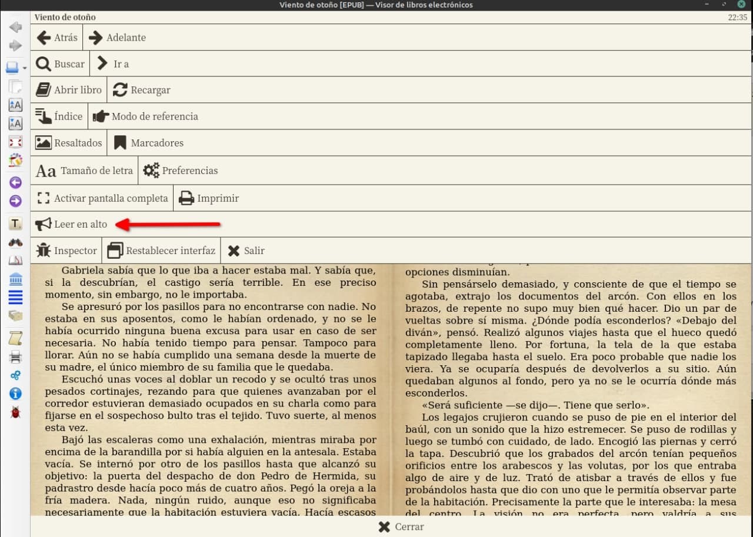This screenshot has height=537, width=753.
Task: Print the book with Imprimir
Action: coord(209,198)
